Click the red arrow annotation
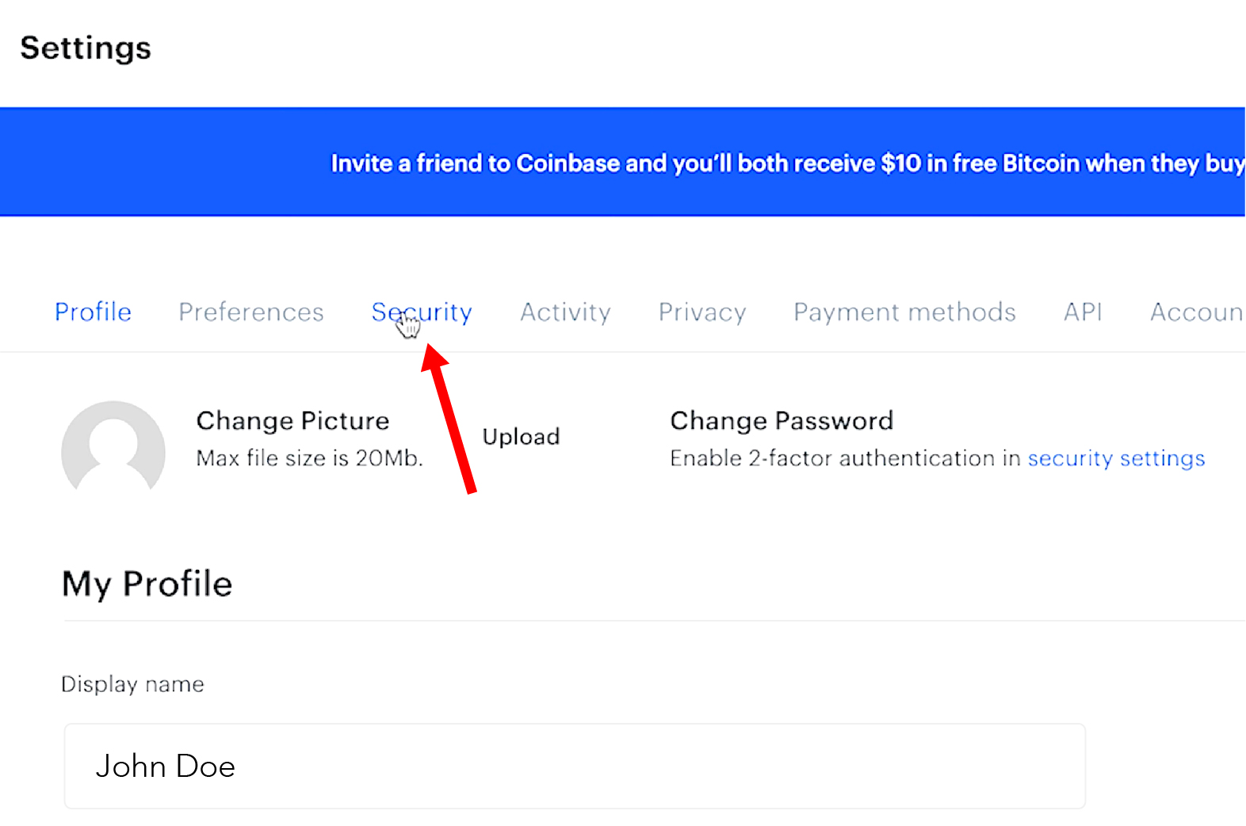 pos(449,419)
